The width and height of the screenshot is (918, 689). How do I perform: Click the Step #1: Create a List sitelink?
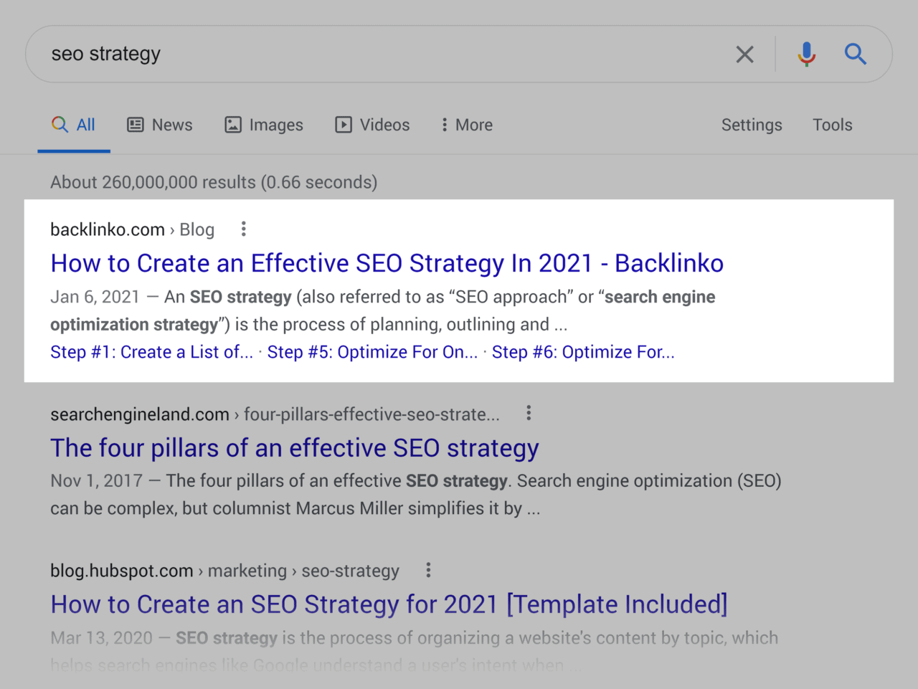click(151, 351)
